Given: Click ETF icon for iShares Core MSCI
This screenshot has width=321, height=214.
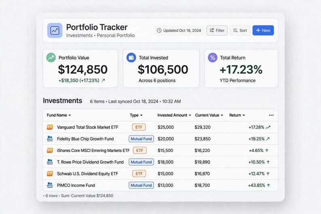Looking at the screenshot, I should click(x=50, y=150).
